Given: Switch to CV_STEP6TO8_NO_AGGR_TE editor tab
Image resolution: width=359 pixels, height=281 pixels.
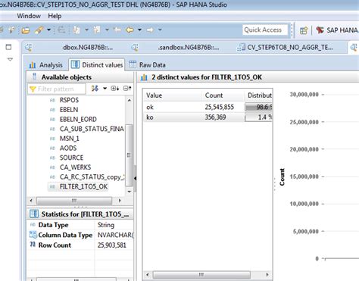Looking at the screenshot, I should pyautogui.click(x=286, y=47).
